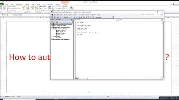The width and height of the screenshot is (179, 100).
Task: Click the Macros button in ribbon
Action: 4,9
